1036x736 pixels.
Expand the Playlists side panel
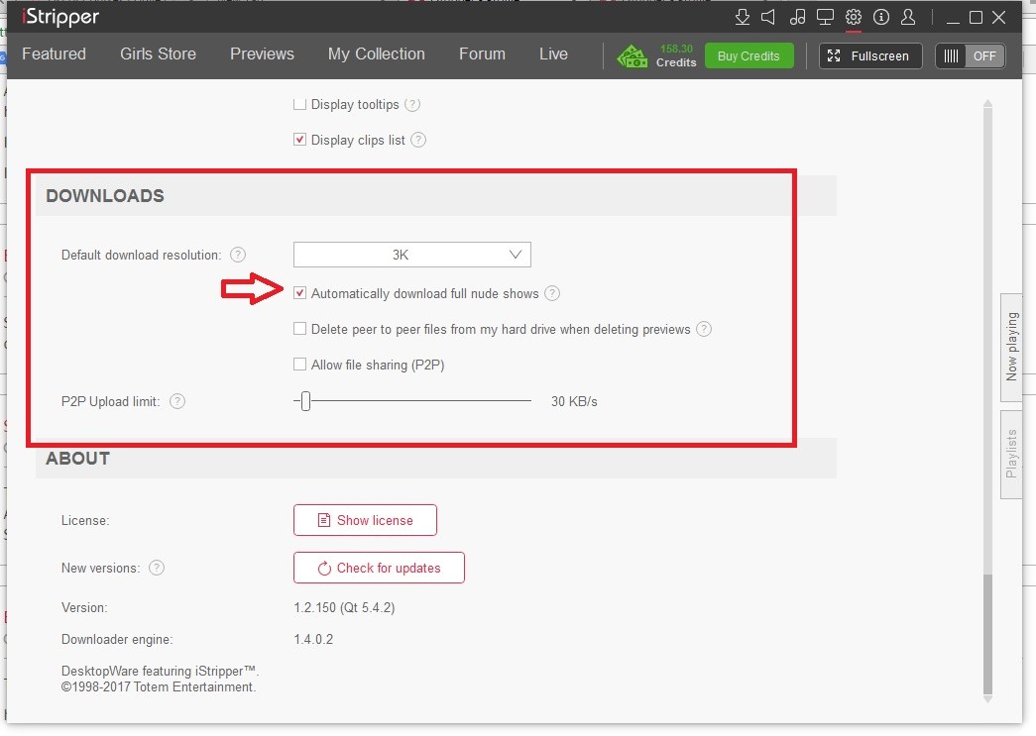(1011, 455)
